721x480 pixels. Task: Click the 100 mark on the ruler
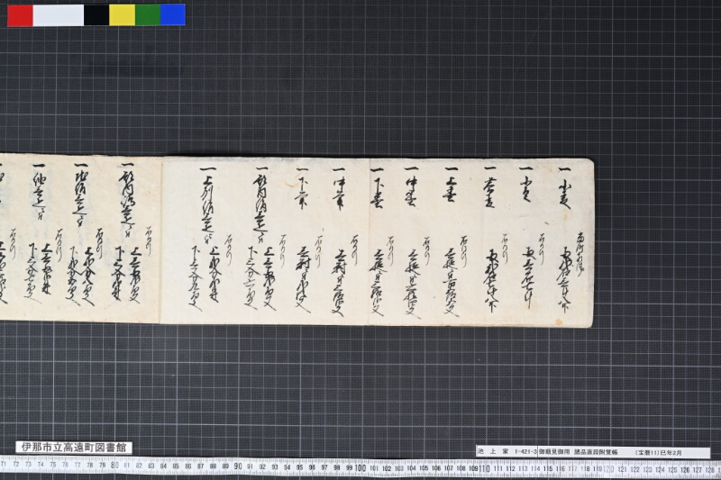tap(360, 467)
